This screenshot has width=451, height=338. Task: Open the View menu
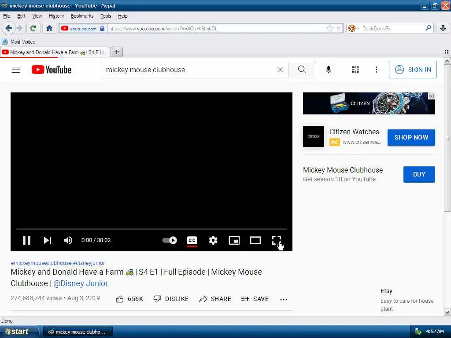pos(37,16)
